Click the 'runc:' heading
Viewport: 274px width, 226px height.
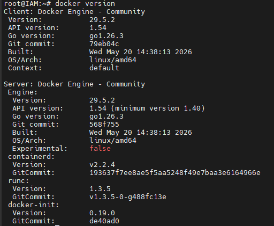click(18, 181)
